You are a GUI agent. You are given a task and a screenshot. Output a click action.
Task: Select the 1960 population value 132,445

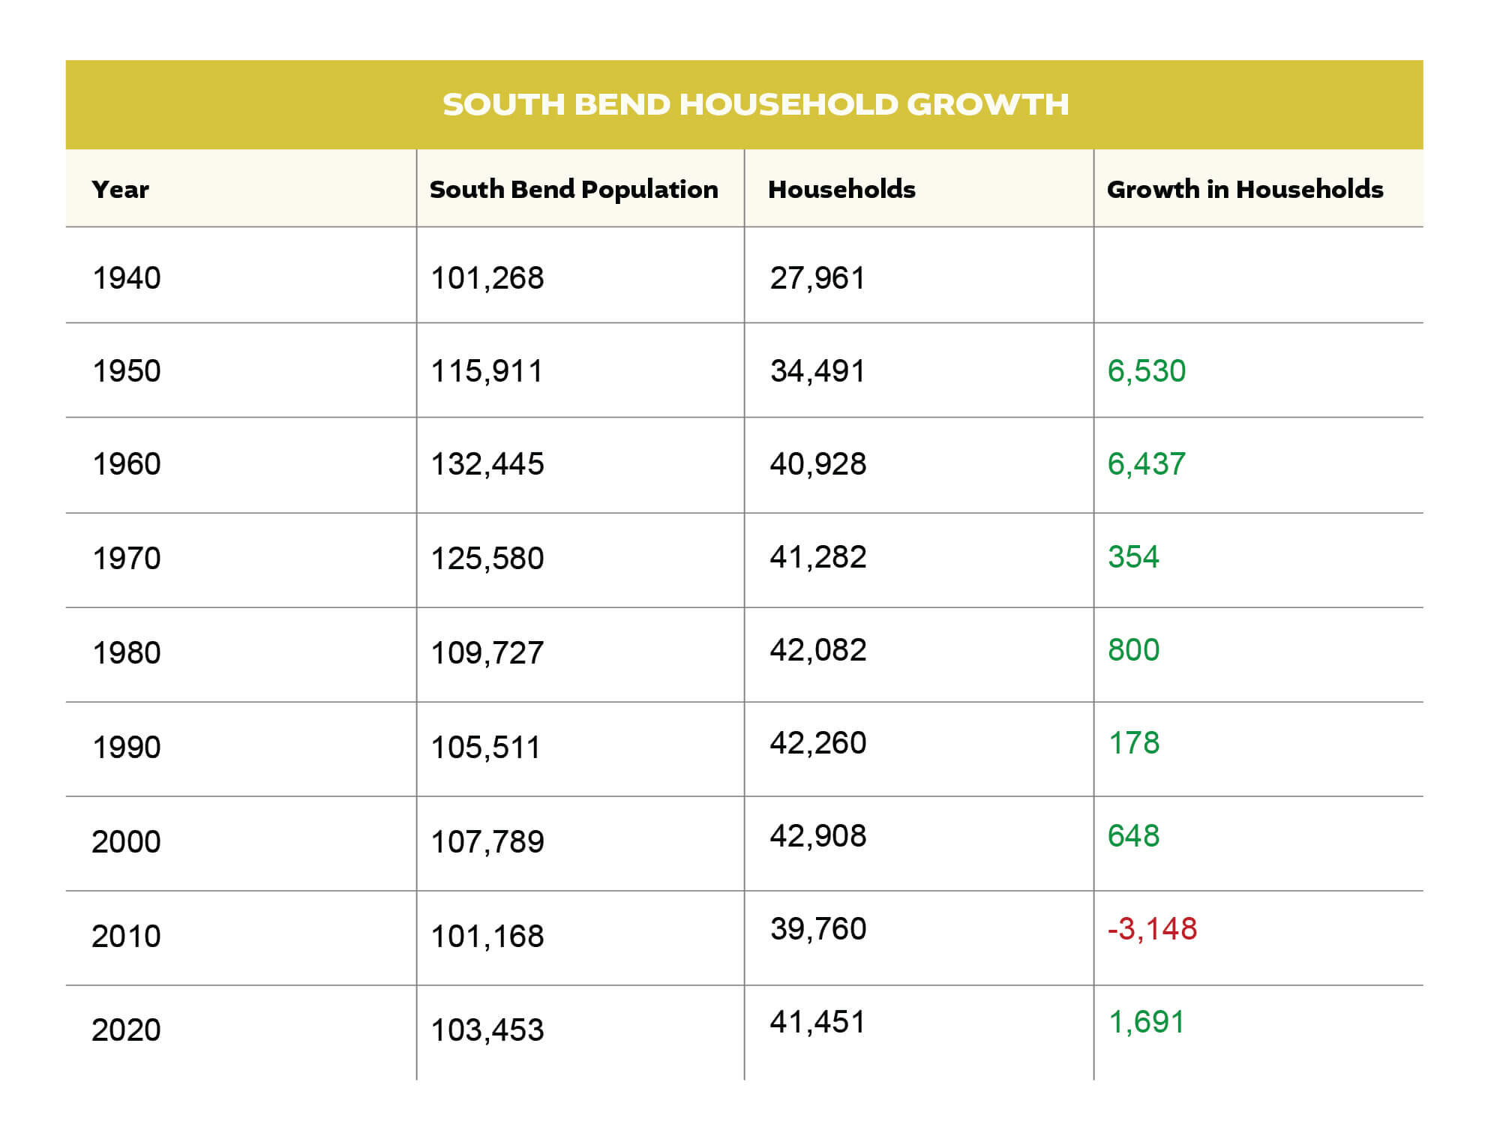point(487,464)
